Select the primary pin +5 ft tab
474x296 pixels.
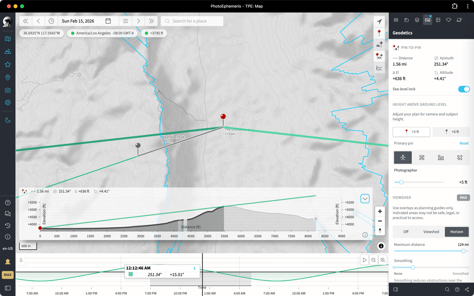(x=411, y=132)
